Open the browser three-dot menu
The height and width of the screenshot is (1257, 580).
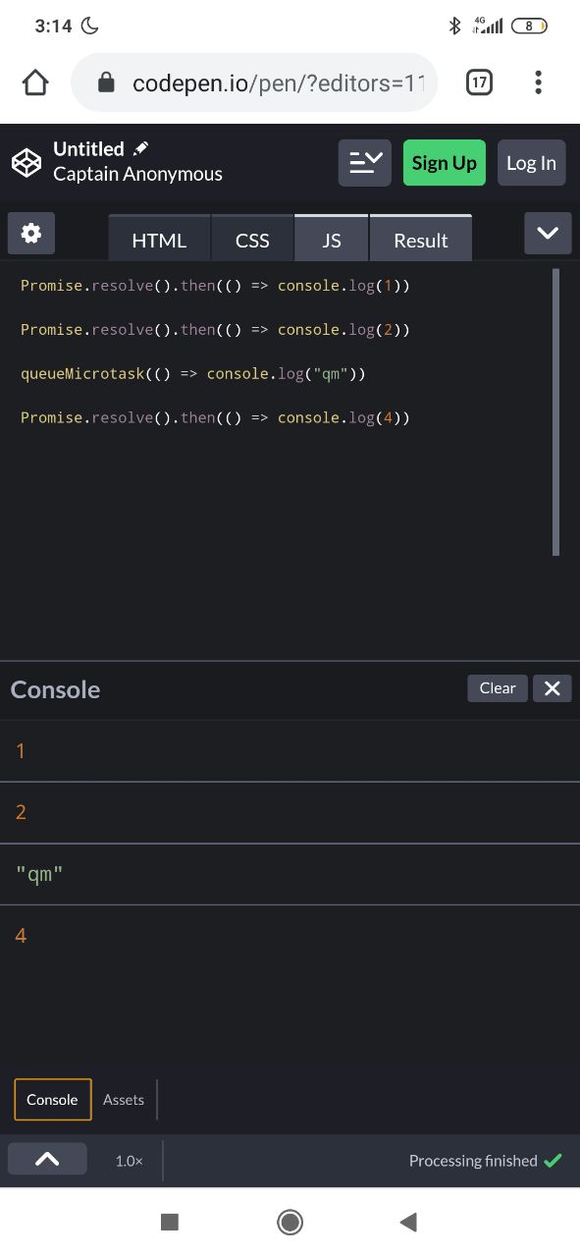click(x=538, y=83)
